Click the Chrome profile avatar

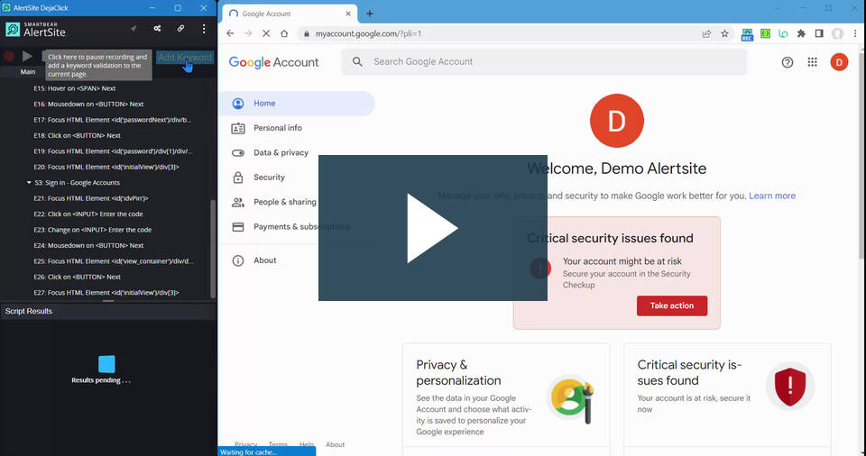click(x=837, y=33)
